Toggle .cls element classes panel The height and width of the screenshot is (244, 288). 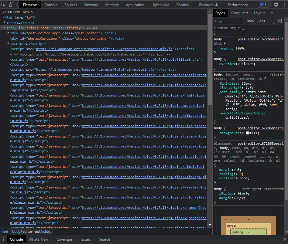tap(261, 21)
